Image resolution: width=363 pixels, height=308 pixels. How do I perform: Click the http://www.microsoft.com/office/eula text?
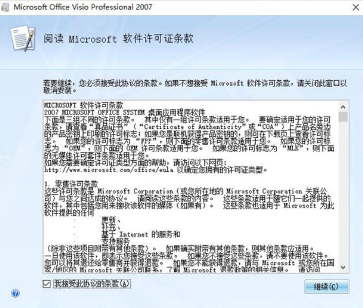point(109,170)
